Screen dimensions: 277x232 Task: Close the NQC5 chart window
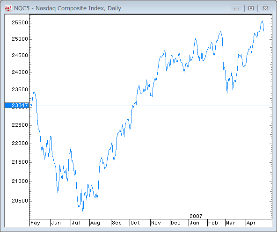tap(265, 8)
